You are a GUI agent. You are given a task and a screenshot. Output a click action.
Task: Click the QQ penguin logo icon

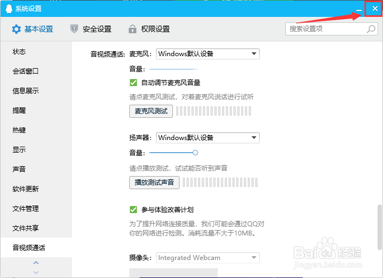(9, 9)
